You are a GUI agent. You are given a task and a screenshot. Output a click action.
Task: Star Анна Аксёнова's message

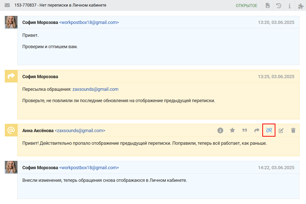tap(232, 130)
